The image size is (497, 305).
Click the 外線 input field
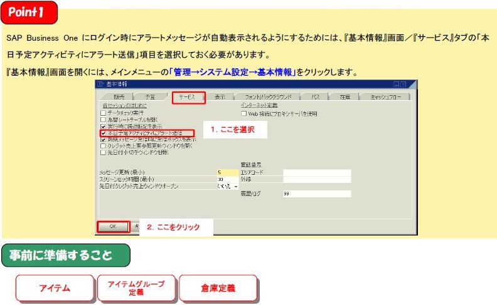(x=317, y=179)
